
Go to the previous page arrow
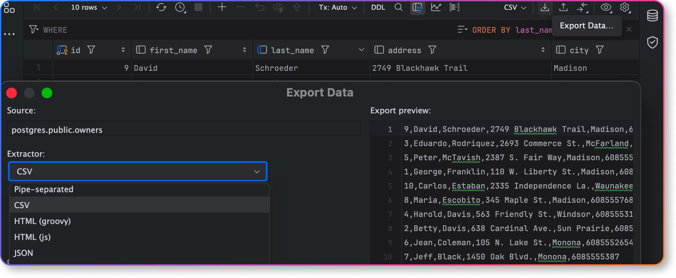click(x=55, y=8)
